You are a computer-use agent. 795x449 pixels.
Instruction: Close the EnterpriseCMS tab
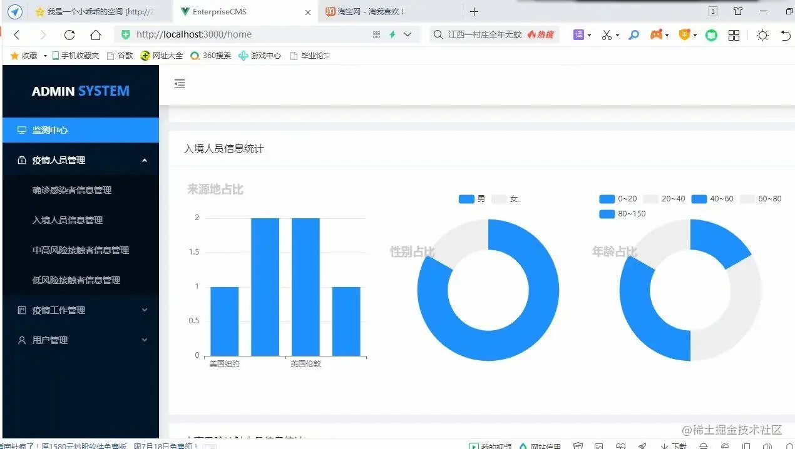click(x=307, y=12)
